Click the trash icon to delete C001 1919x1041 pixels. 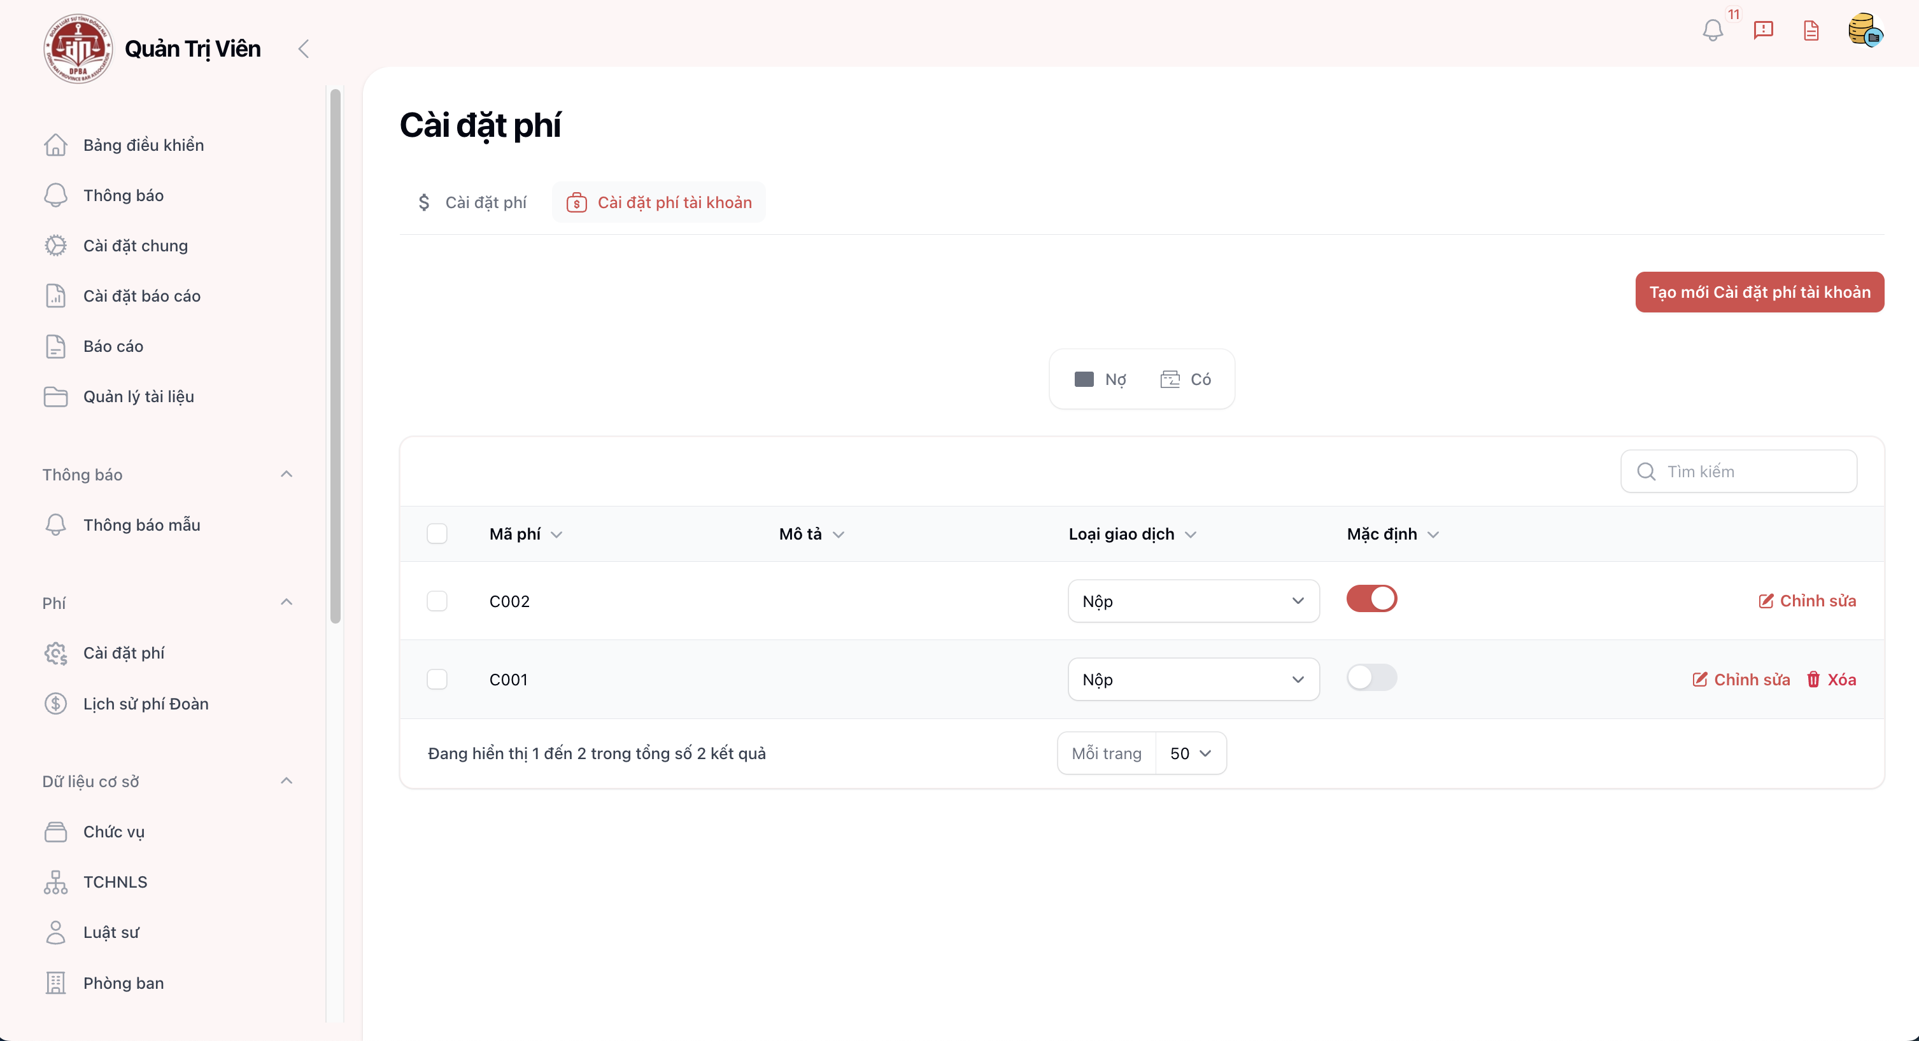pos(1813,679)
